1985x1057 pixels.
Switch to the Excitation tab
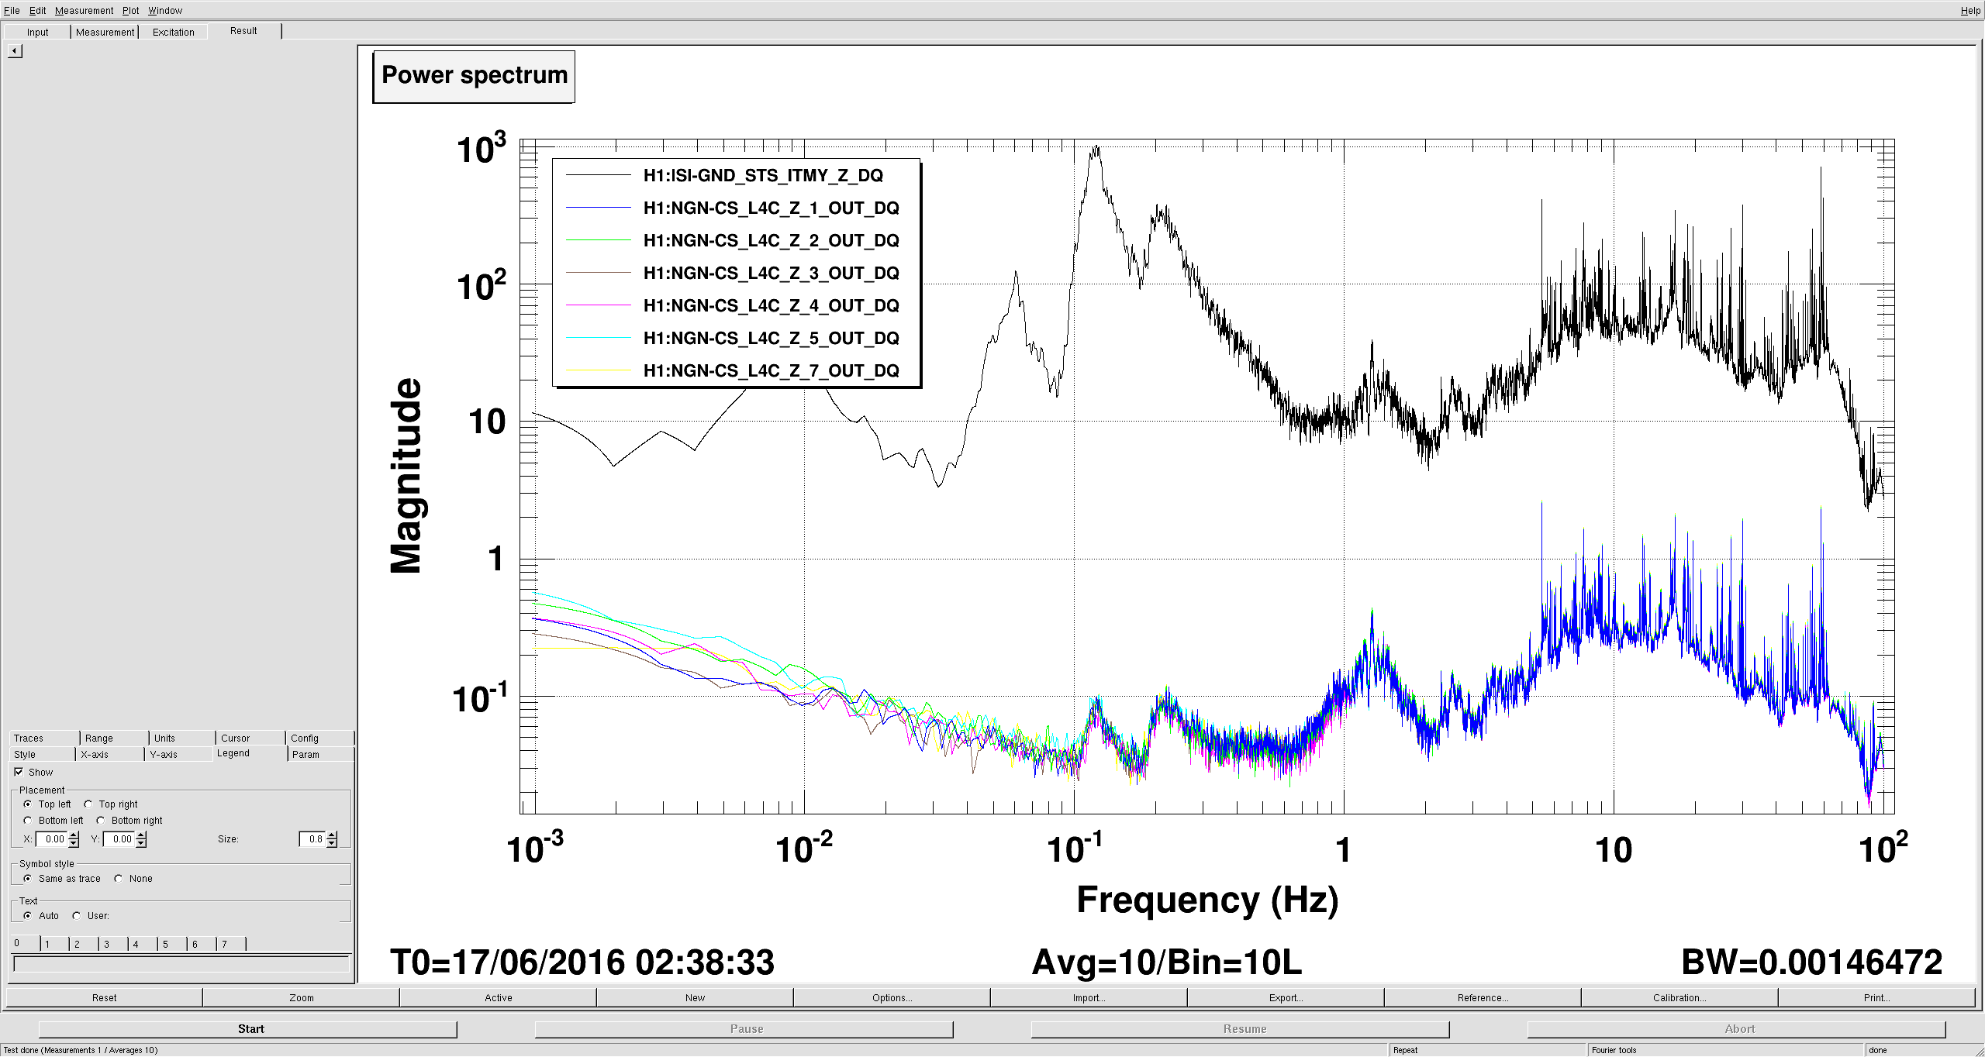(173, 32)
